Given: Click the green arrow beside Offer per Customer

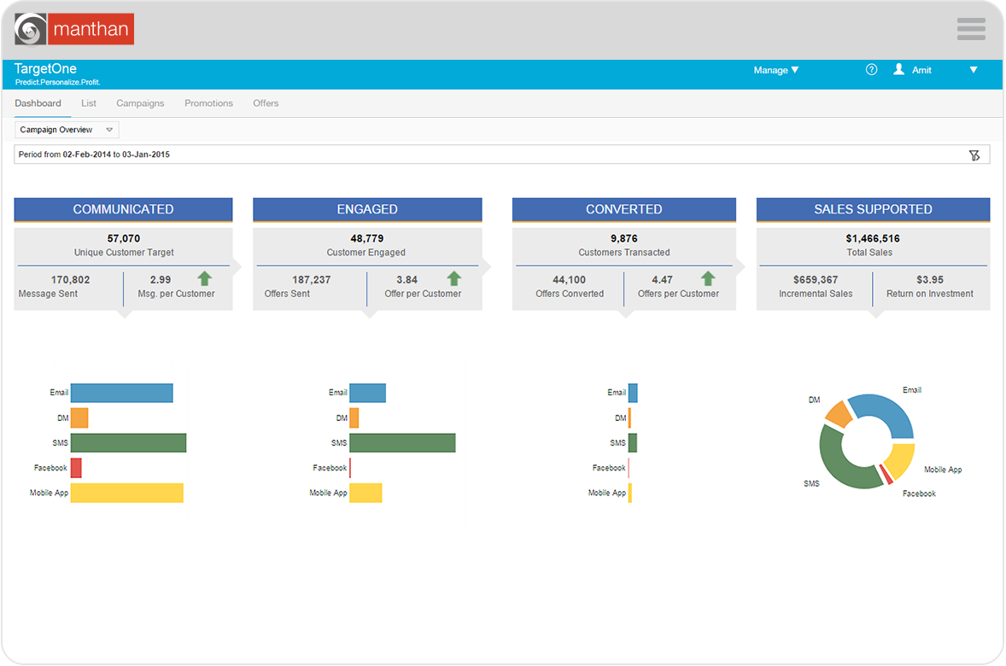Looking at the screenshot, I should (453, 277).
